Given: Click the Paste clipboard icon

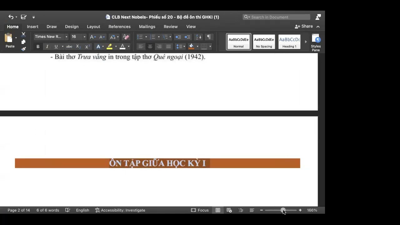Looking at the screenshot, I should pyautogui.click(x=9, y=38).
